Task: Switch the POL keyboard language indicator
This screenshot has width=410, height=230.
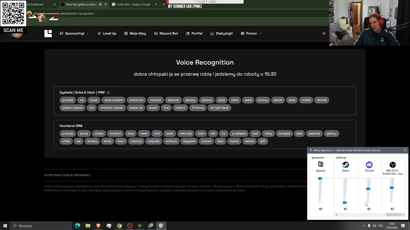Action: 381,226
